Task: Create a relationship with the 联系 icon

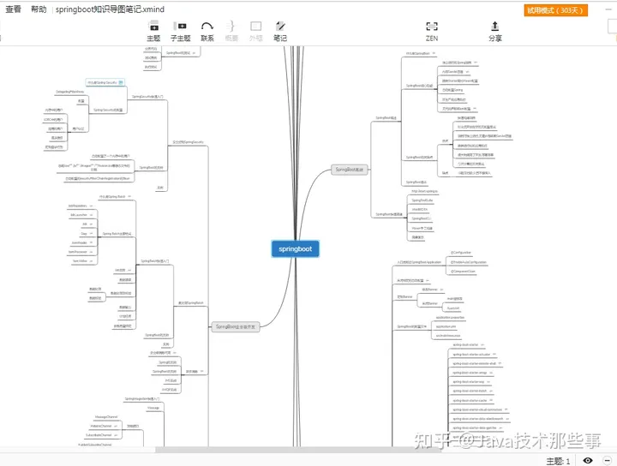Action: coord(207,31)
